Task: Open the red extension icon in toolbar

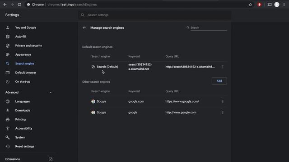Action: coord(259,4)
